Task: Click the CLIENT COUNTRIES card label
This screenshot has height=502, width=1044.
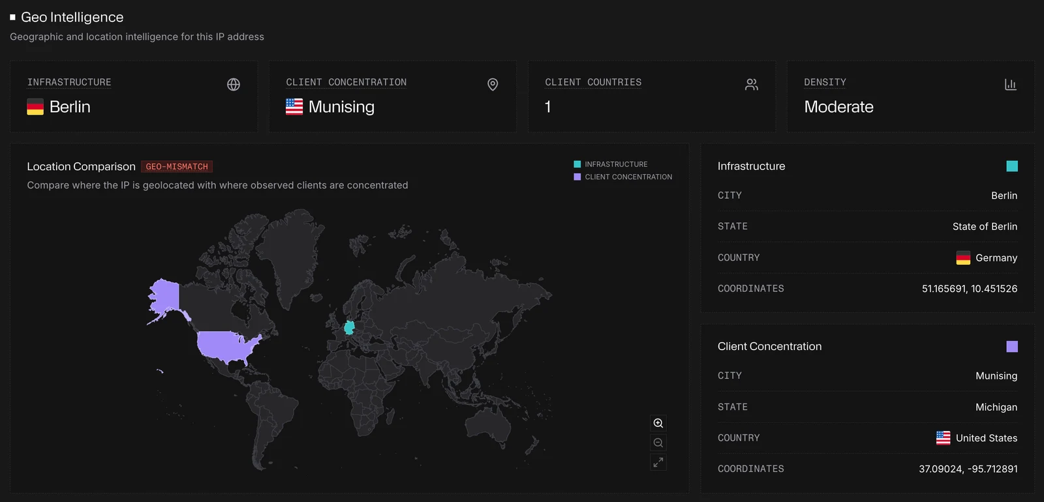Action: (x=593, y=82)
